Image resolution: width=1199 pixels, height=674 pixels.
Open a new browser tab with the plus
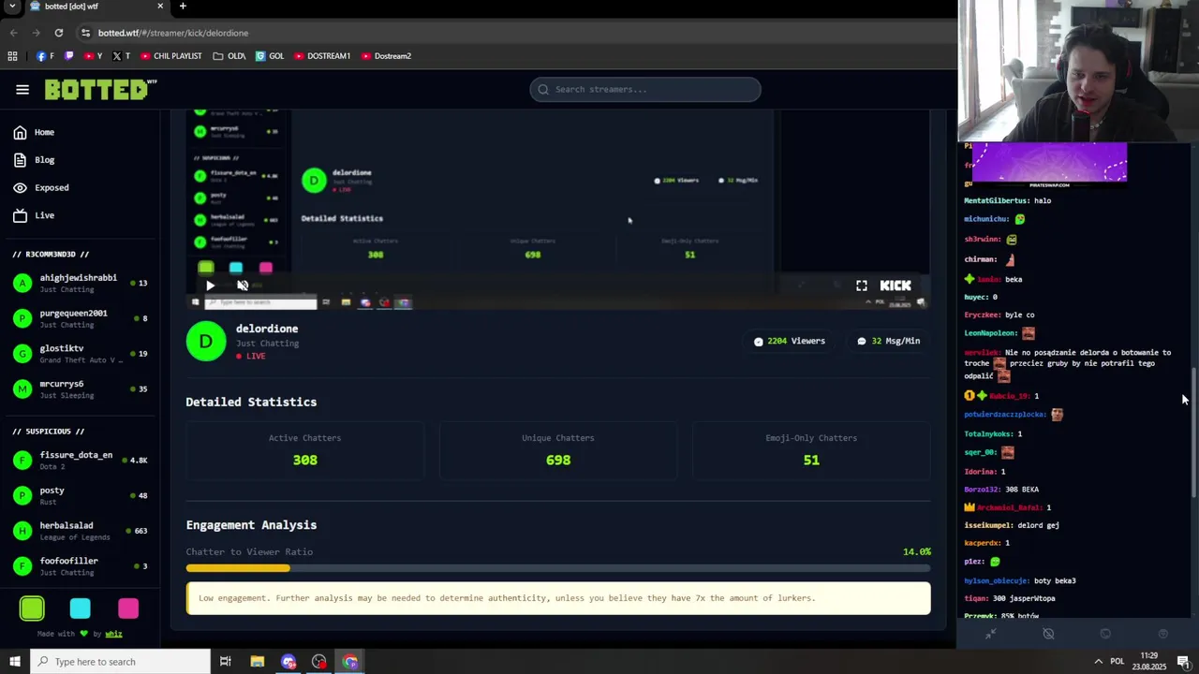point(183,7)
